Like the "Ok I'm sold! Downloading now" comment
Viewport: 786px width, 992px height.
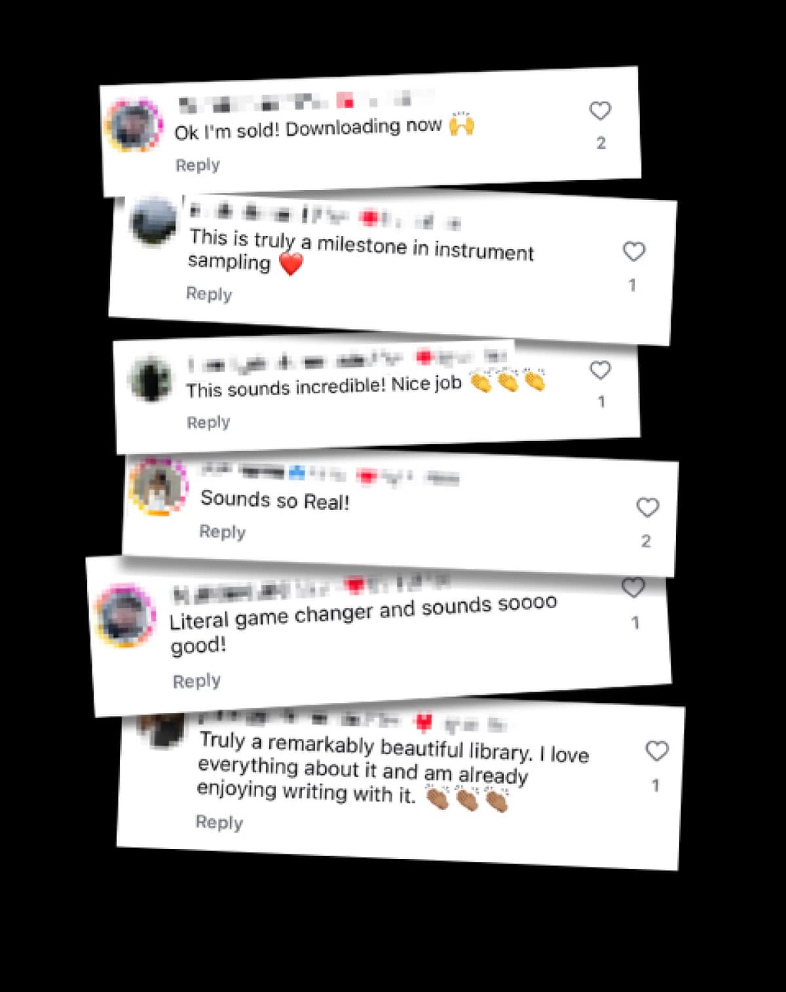(x=600, y=111)
